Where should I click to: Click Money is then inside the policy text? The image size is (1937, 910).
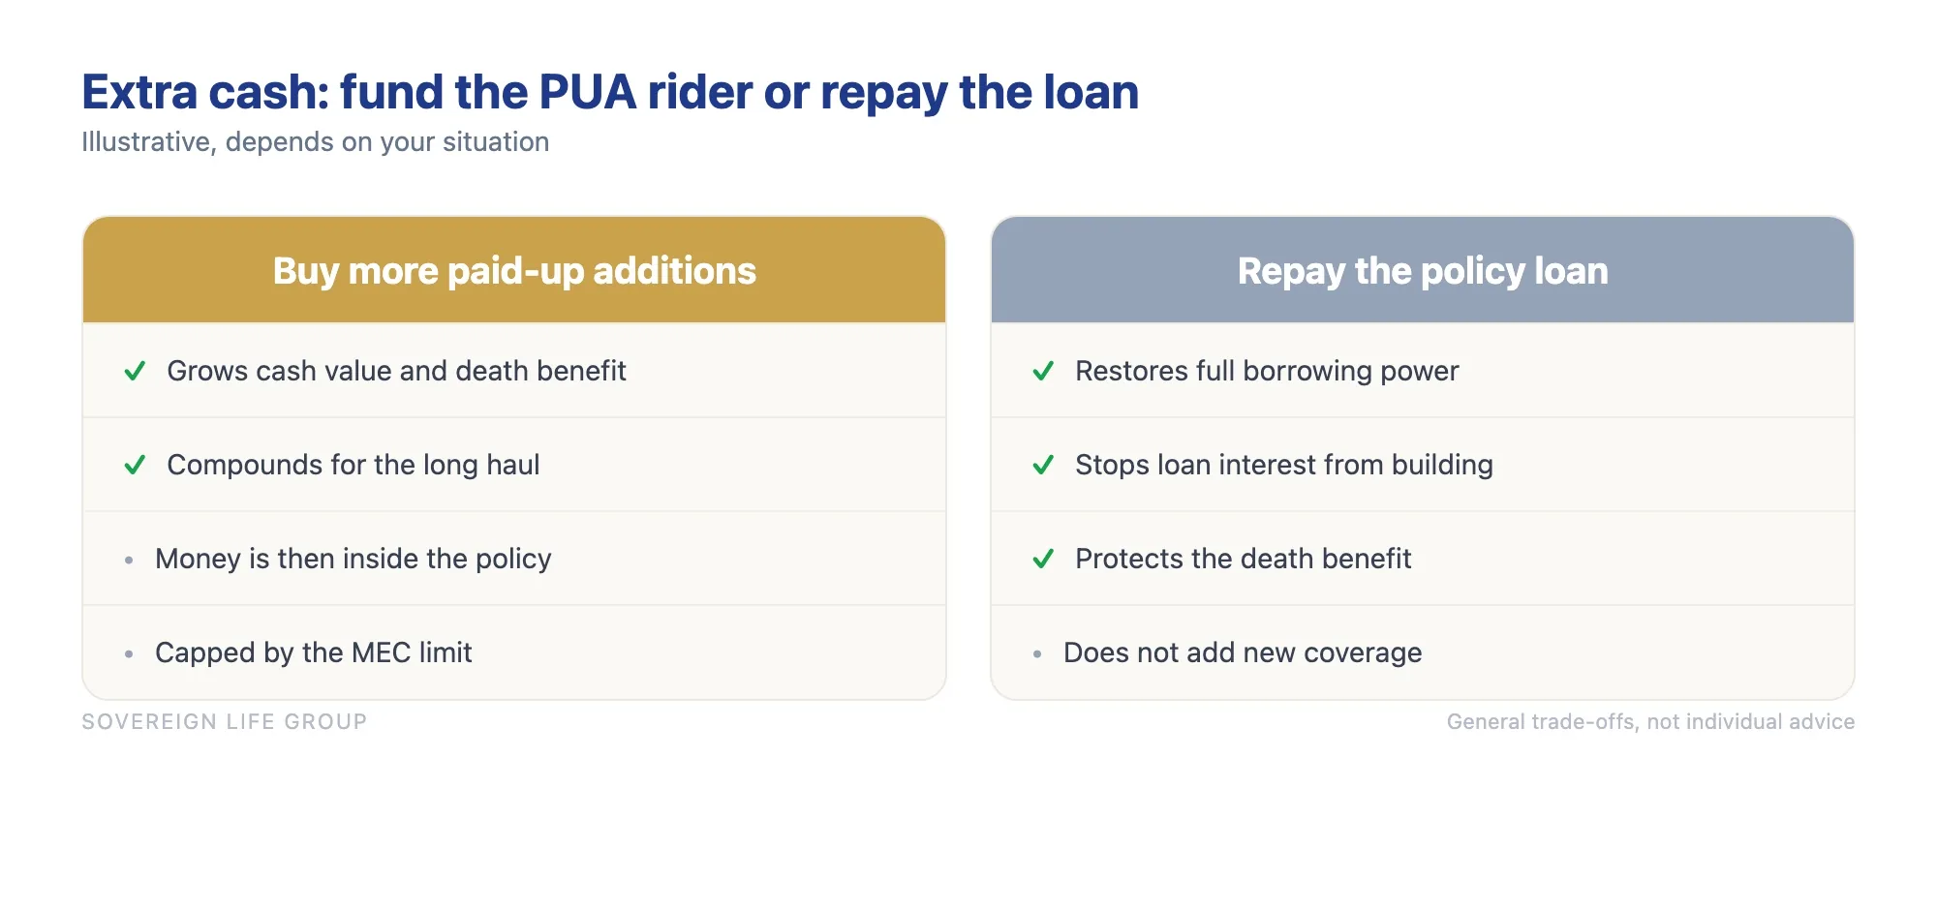coord(354,559)
